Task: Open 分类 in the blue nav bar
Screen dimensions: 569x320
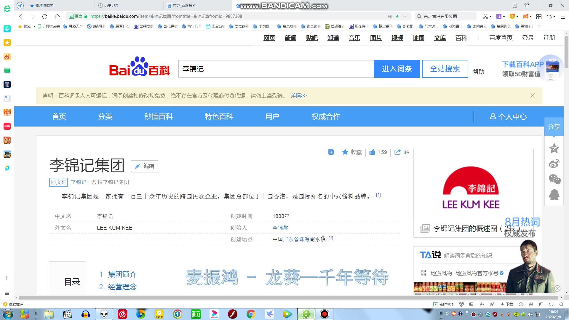Action: click(105, 116)
